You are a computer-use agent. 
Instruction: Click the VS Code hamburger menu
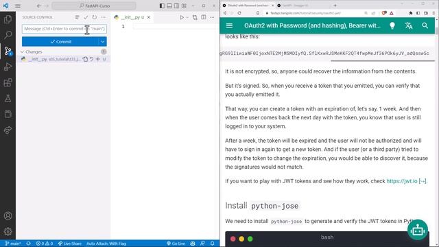[18, 5]
